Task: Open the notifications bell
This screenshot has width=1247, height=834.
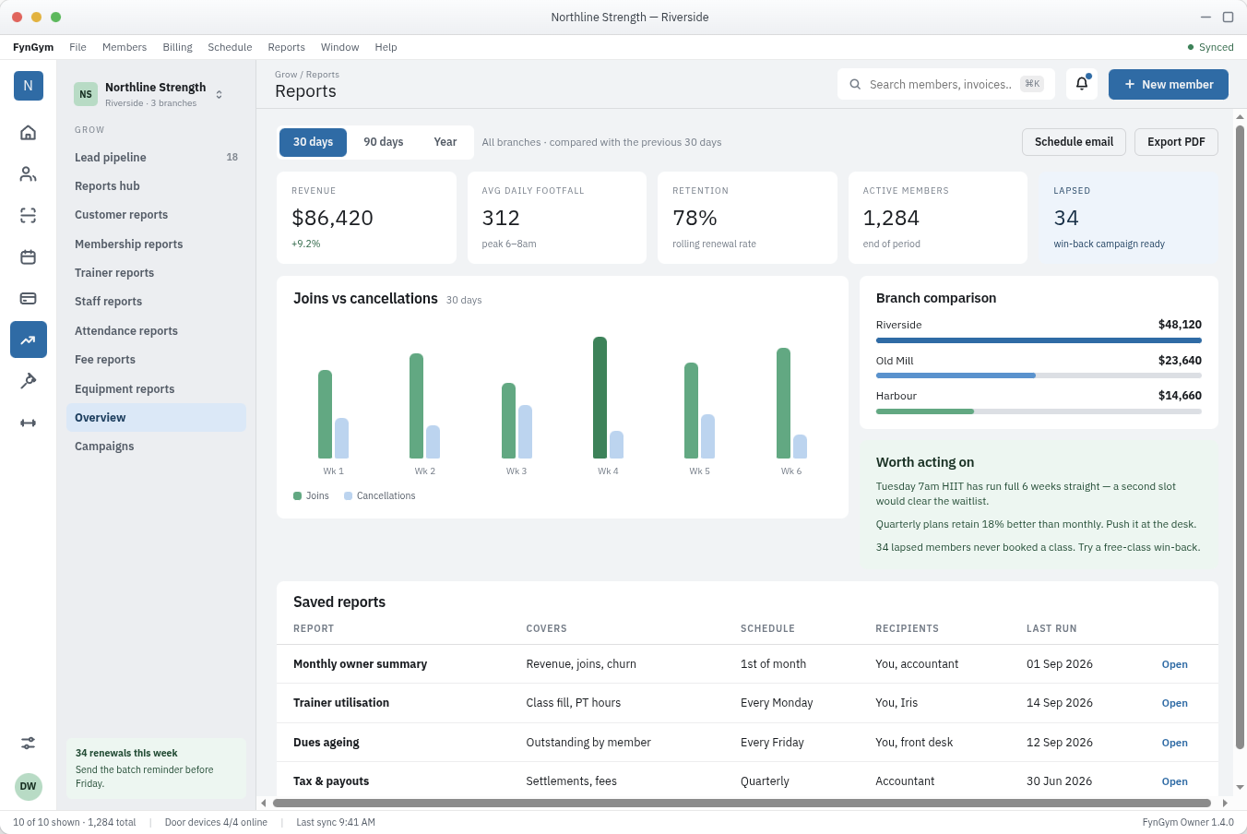Action: click(1082, 84)
